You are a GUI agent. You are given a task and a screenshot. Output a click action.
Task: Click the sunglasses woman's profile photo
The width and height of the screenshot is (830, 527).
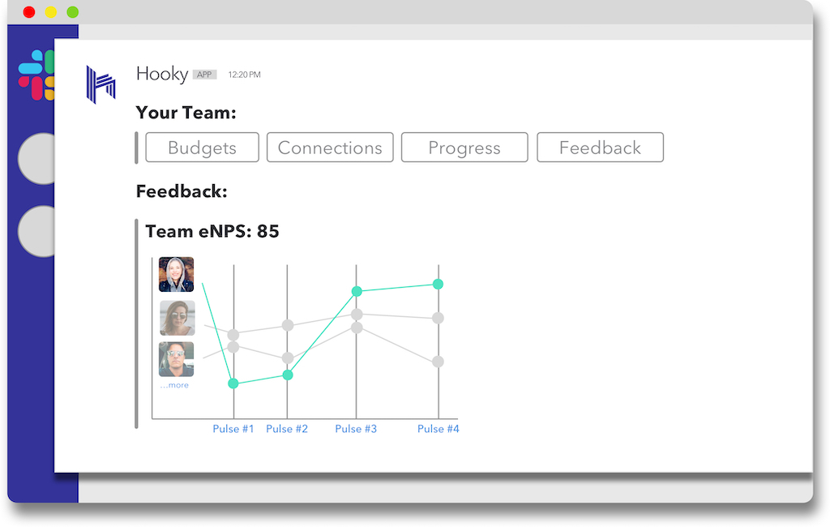point(177,318)
